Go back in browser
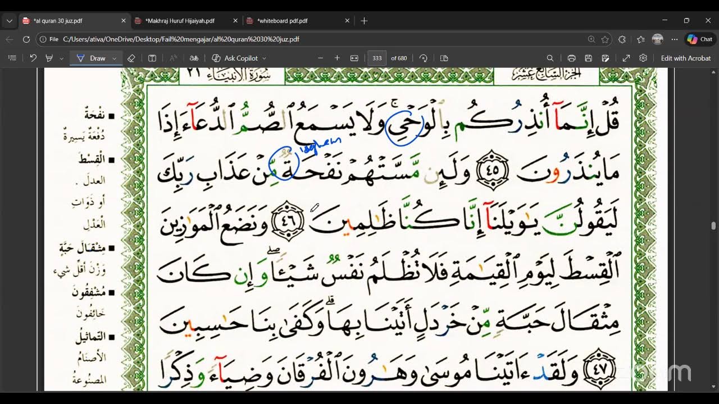 [10, 39]
